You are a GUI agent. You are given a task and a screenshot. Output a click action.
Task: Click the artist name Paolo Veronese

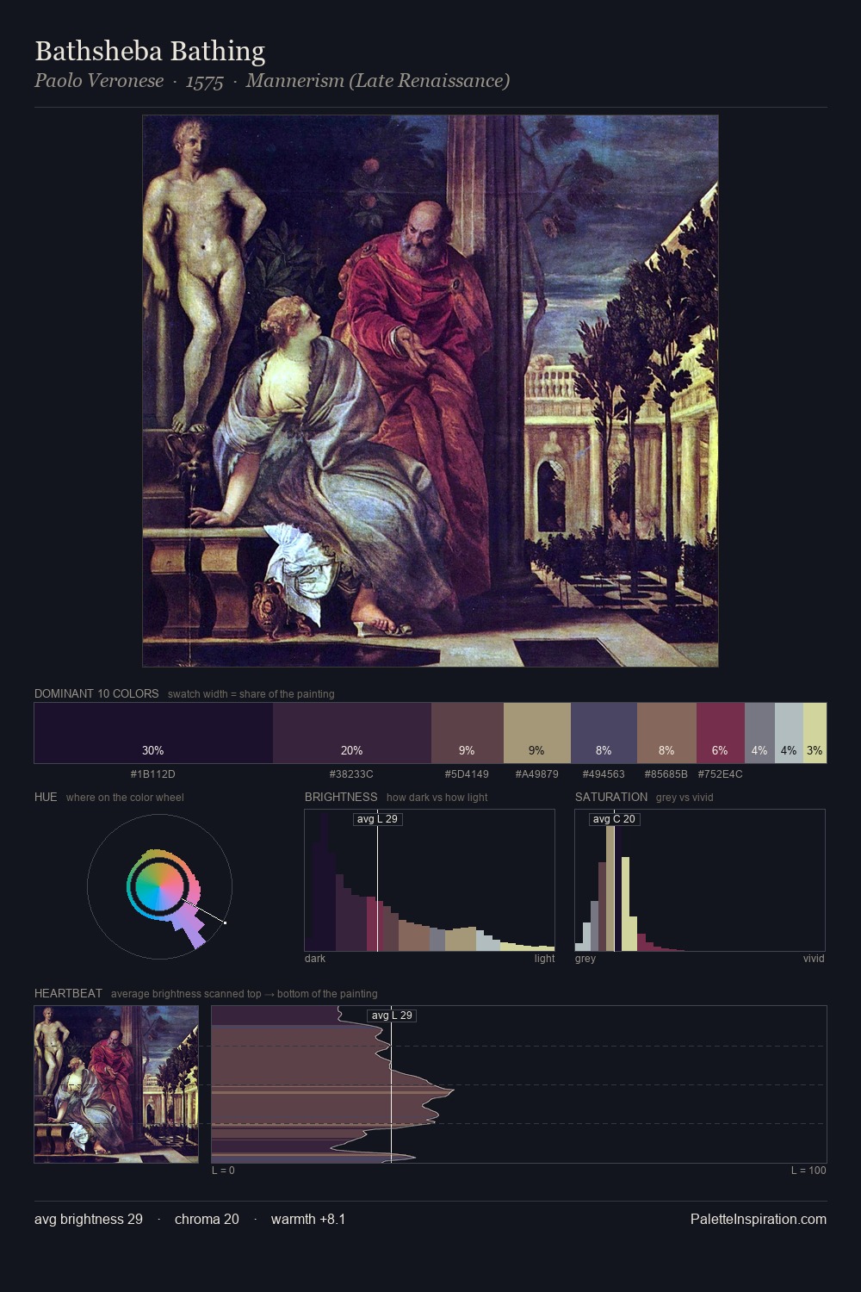(x=99, y=81)
